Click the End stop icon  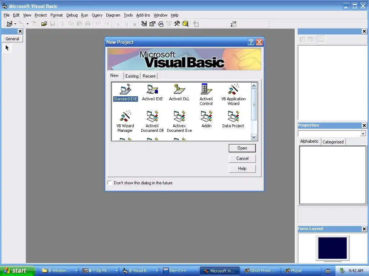point(135,24)
